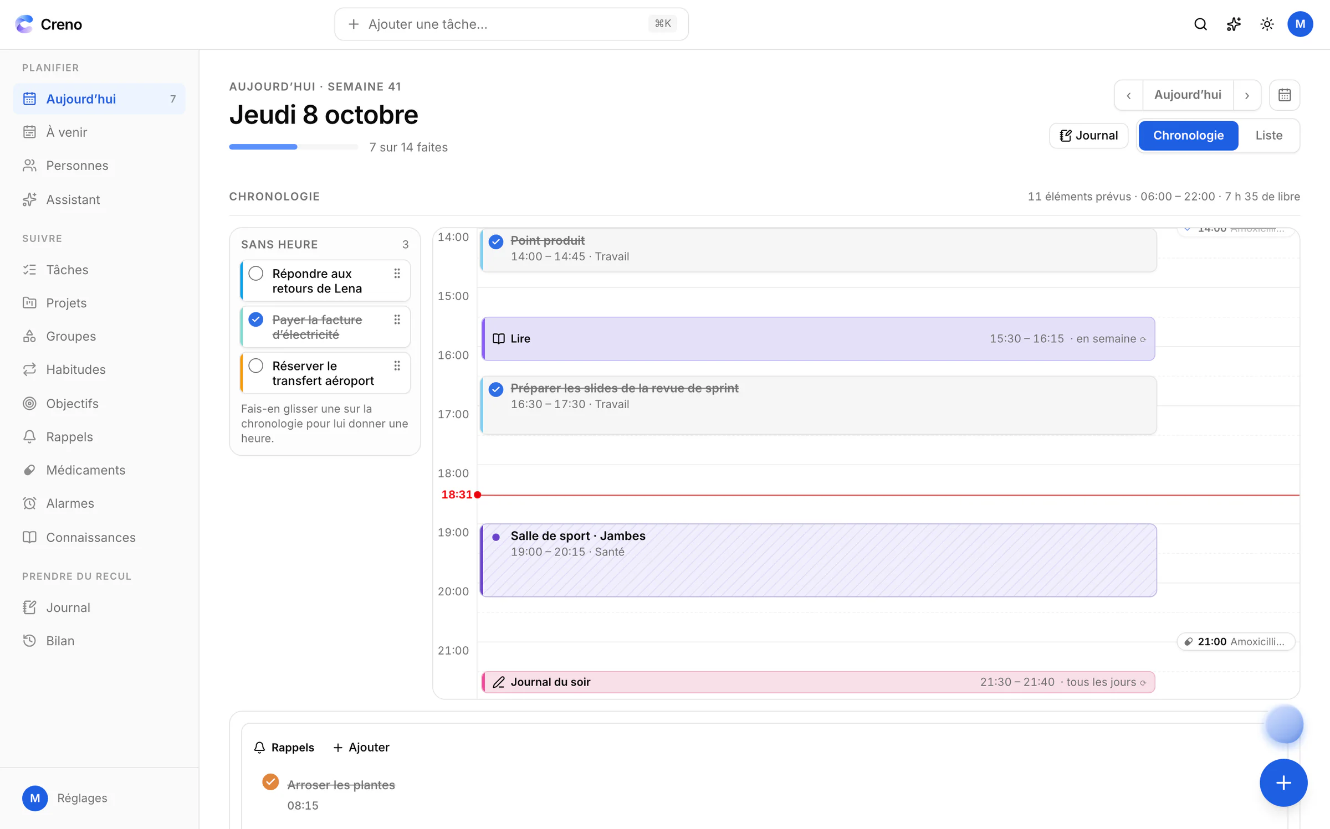
Task: Open the 21:00 Amoxicilline pill chip
Action: 1235,641
